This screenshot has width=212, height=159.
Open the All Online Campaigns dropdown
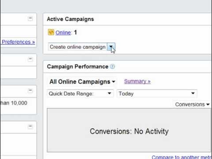(82, 82)
